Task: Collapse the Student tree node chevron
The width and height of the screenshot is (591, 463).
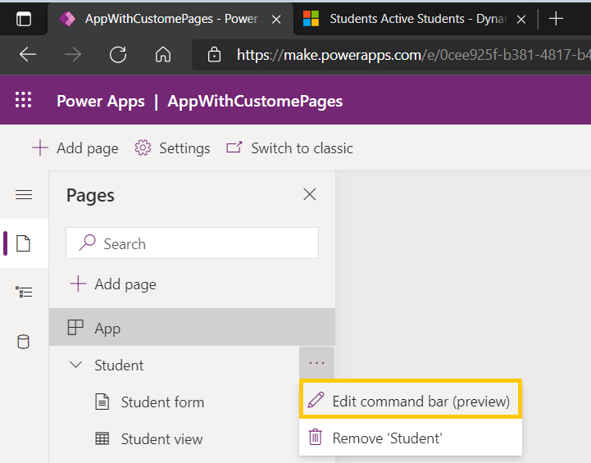Action: (76, 365)
